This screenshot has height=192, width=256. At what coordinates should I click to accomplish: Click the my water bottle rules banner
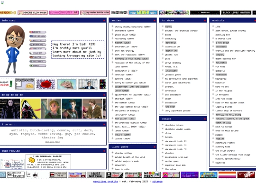[95, 13]
